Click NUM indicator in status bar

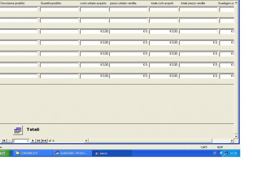[220, 147]
